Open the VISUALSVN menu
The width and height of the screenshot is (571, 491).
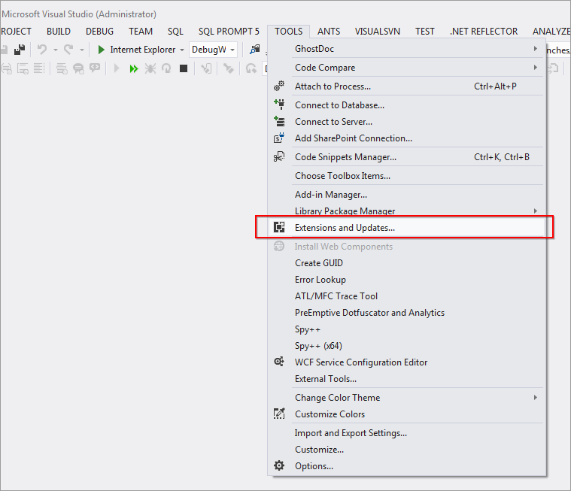pos(378,32)
